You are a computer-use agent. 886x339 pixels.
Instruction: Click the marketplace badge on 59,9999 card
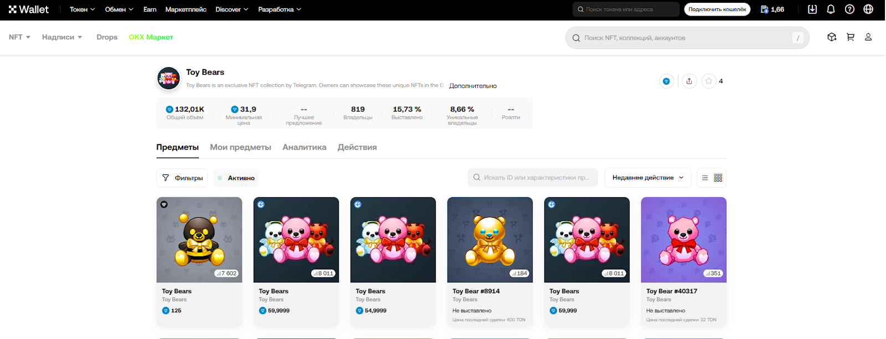[x=261, y=204]
